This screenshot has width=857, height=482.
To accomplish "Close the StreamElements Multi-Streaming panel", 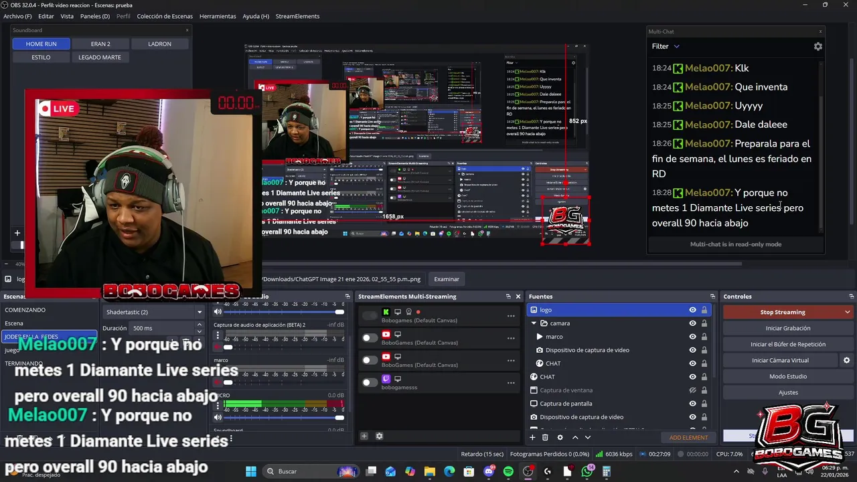I will (518, 296).
